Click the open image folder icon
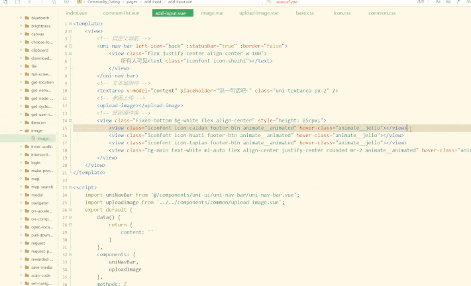This screenshot has width=471, height=286. 27,130
